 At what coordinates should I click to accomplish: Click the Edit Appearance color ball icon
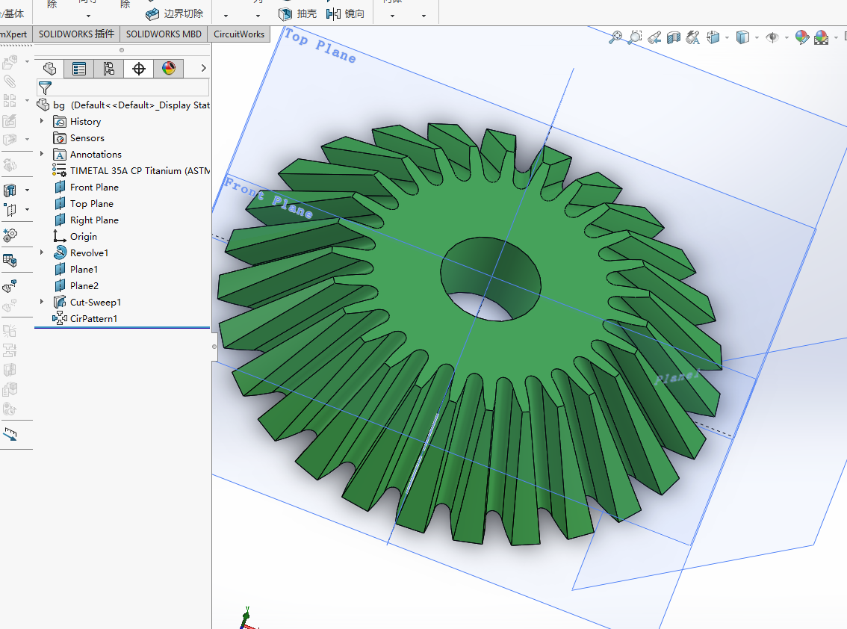[801, 37]
